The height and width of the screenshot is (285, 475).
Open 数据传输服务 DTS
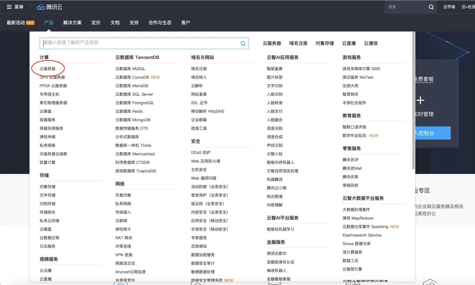tap(131, 128)
